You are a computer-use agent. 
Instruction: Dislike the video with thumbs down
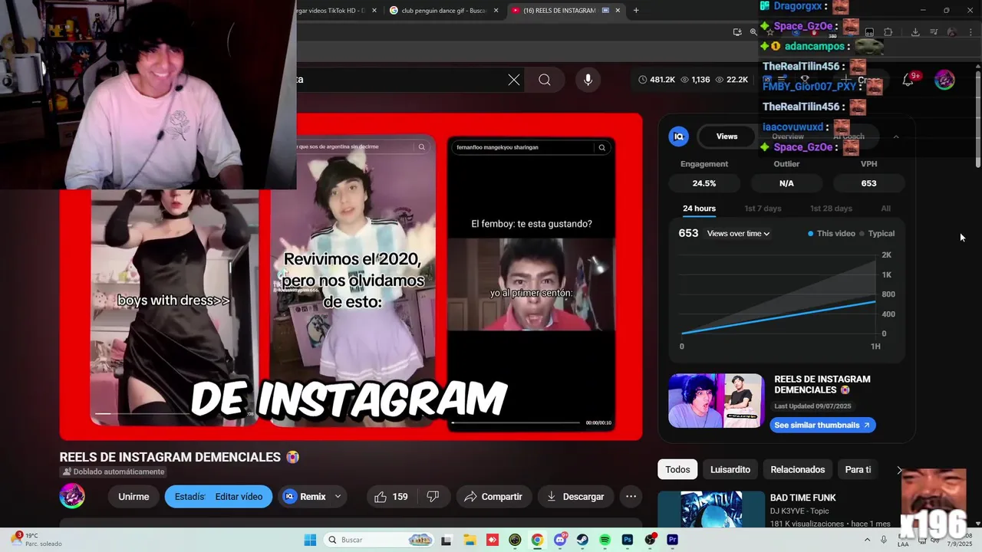pos(433,497)
